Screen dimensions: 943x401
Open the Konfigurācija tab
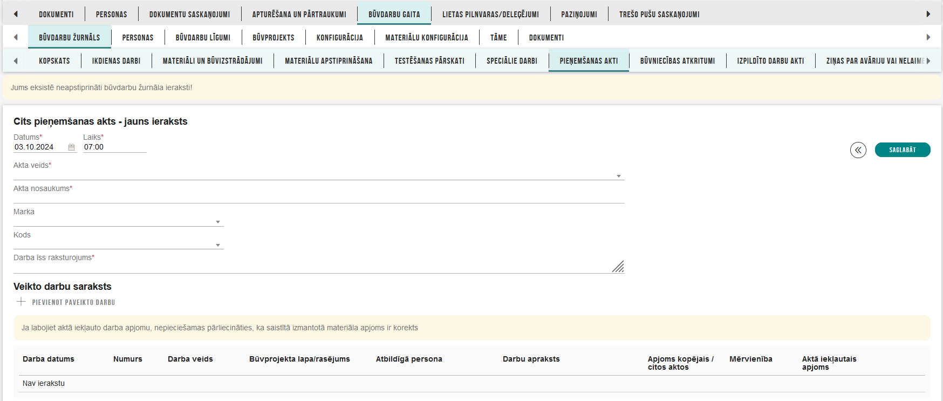tap(340, 37)
